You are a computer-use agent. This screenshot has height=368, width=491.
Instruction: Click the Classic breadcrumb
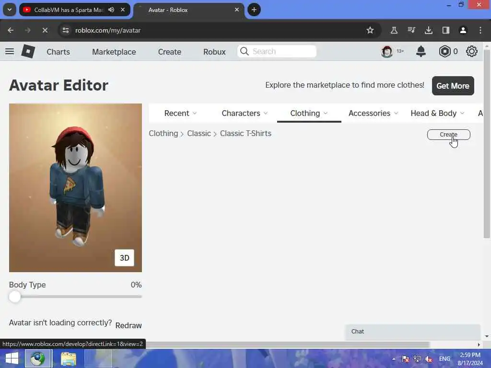pyautogui.click(x=199, y=133)
